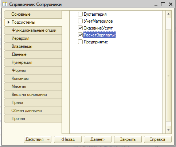
Task: Switch to Ввод на основании tab
Action: [33, 94]
